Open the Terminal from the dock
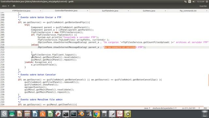209x118 pixels. point(66,114)
